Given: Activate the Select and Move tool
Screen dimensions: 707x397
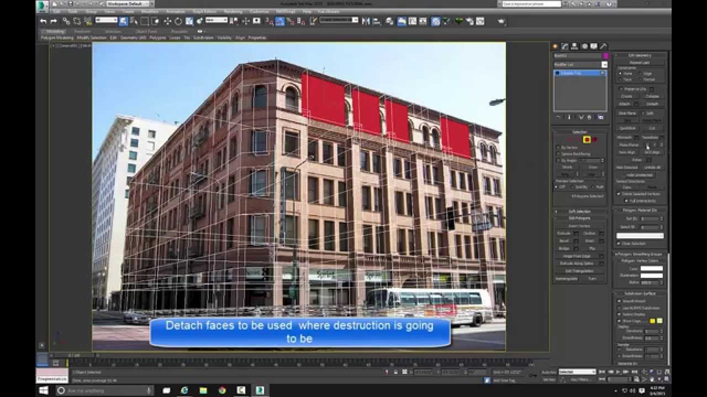Looking at the screenshot, I should tap(167, 21).
